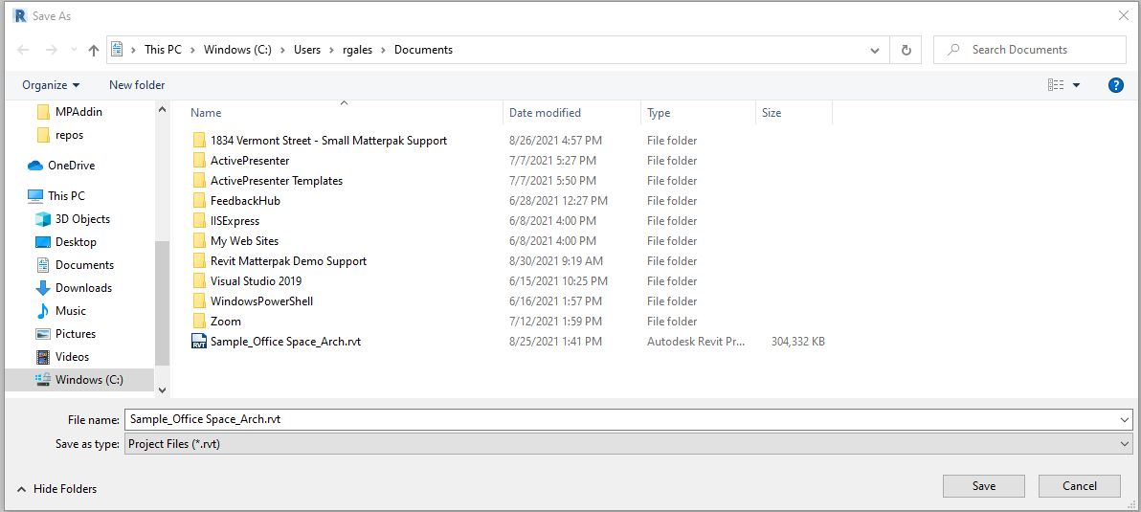Select IISExpress folder
Viewport: 1141px width, 512px height.
[235, 221]
